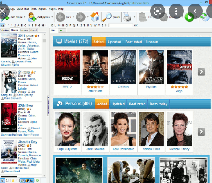Open the Home page icon
The width and height of the screenshot is (212, 183).
[95, 17]
